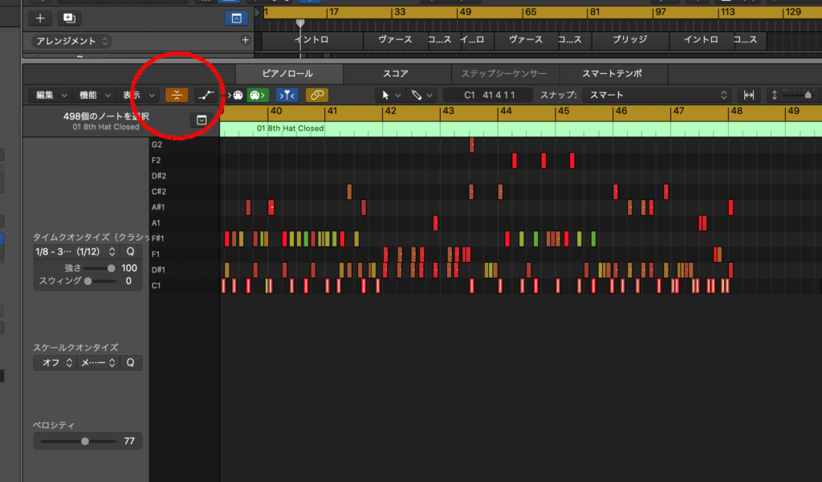822x482 pixels.
Task: Click the add track plus button
Action: coord(40,18)
